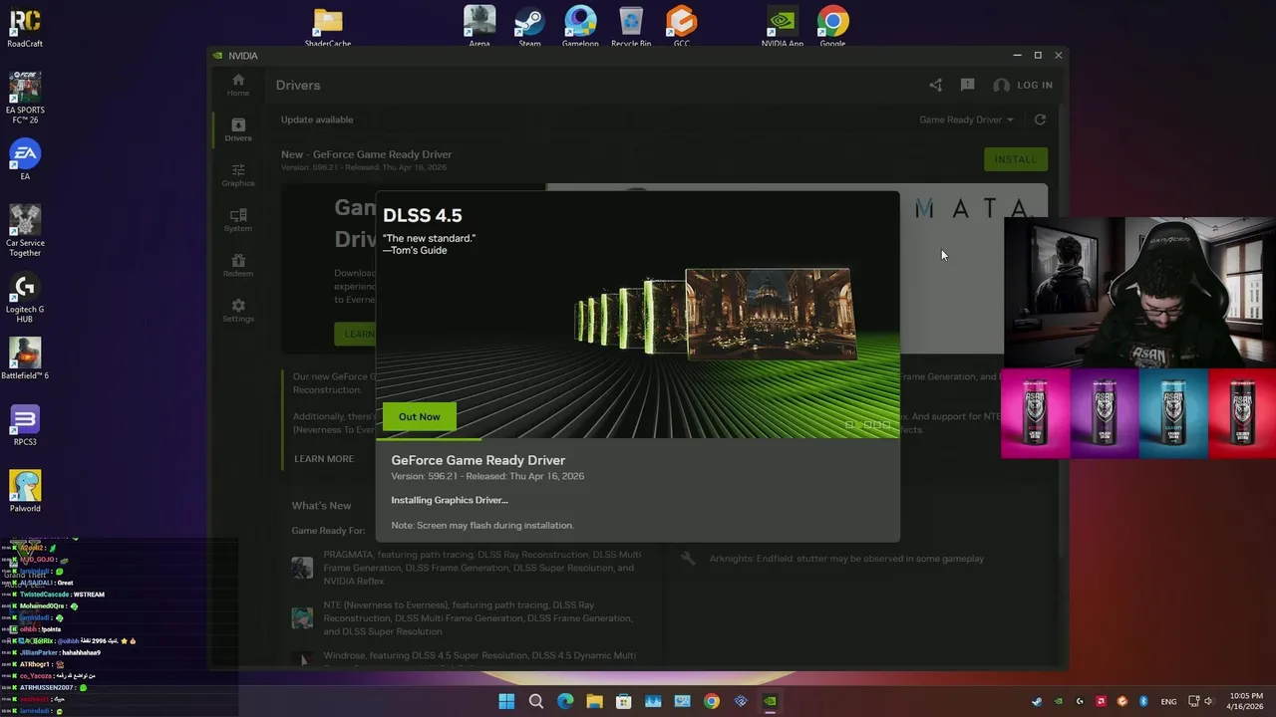Open Chrome from the taskbar

pyautogui.click(x=711, y=701)
